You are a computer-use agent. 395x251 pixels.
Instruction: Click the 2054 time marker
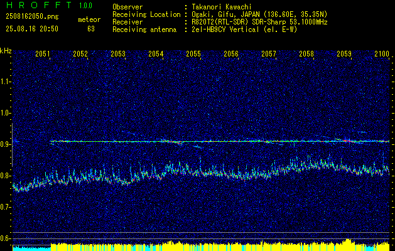pyautogui.click(x=156, y=54)
